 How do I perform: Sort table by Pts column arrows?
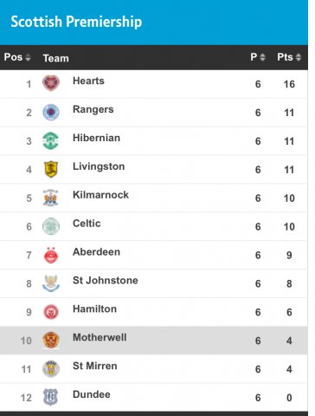pyautogui.click(x=299, y=57)
